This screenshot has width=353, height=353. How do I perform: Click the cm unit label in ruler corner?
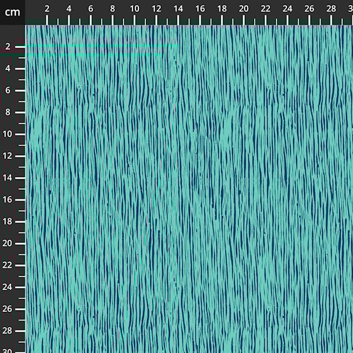coord(12,12)
